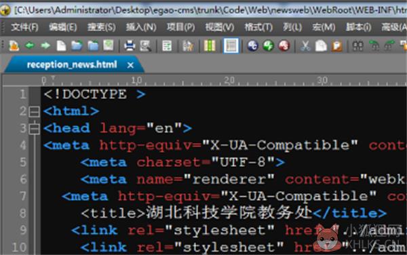The image size is (407, 255).
Task: Toggle column mode with the green columns icon
Action: coord(210,46)
